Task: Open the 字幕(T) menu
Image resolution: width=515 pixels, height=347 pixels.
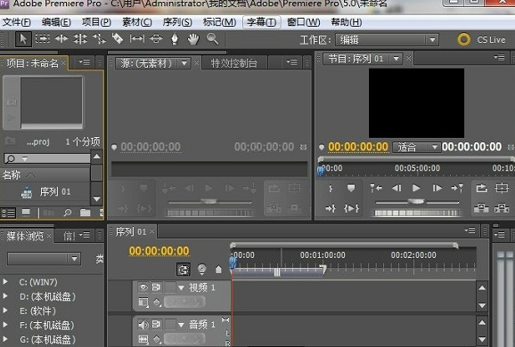Action: (x=261, y=22)
